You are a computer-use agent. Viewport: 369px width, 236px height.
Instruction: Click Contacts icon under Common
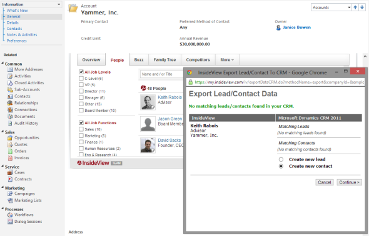pyautogui.click(x=10, y=96)
